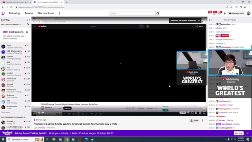Open video player settings gear
This screenshot has height=142, width=252.
(188, 112)
